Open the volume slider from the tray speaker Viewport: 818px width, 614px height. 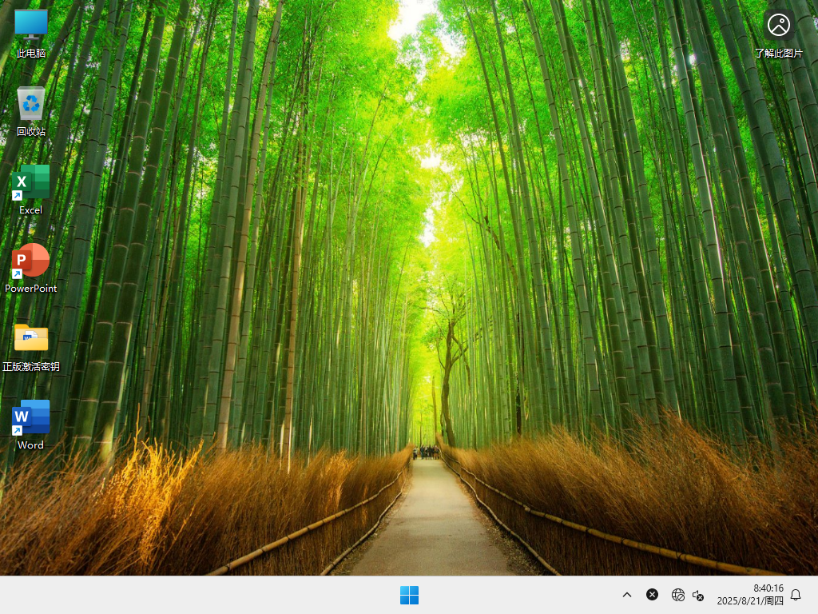[x=697, y=595]
